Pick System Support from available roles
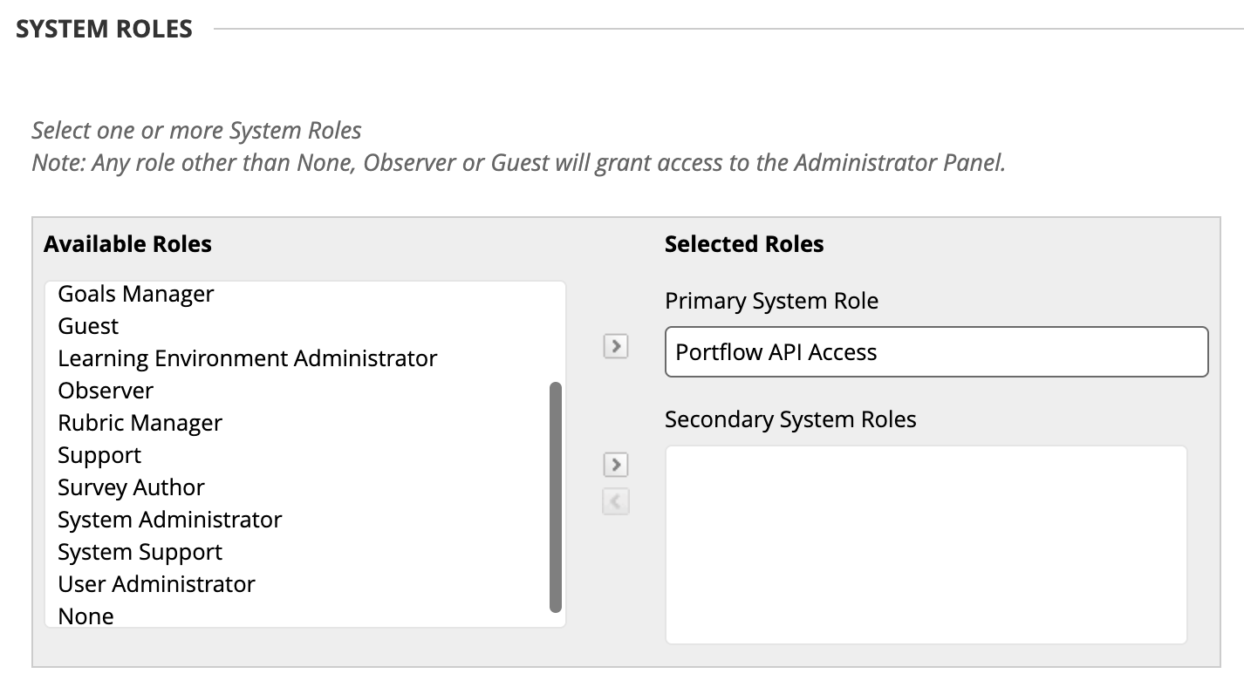This screenshot has width=1244, height=694. pyautogui.click(x=140, y=553)
